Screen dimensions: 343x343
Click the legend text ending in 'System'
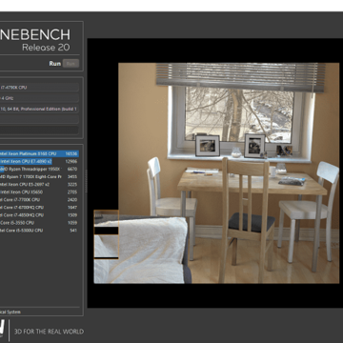click(10, 313)
